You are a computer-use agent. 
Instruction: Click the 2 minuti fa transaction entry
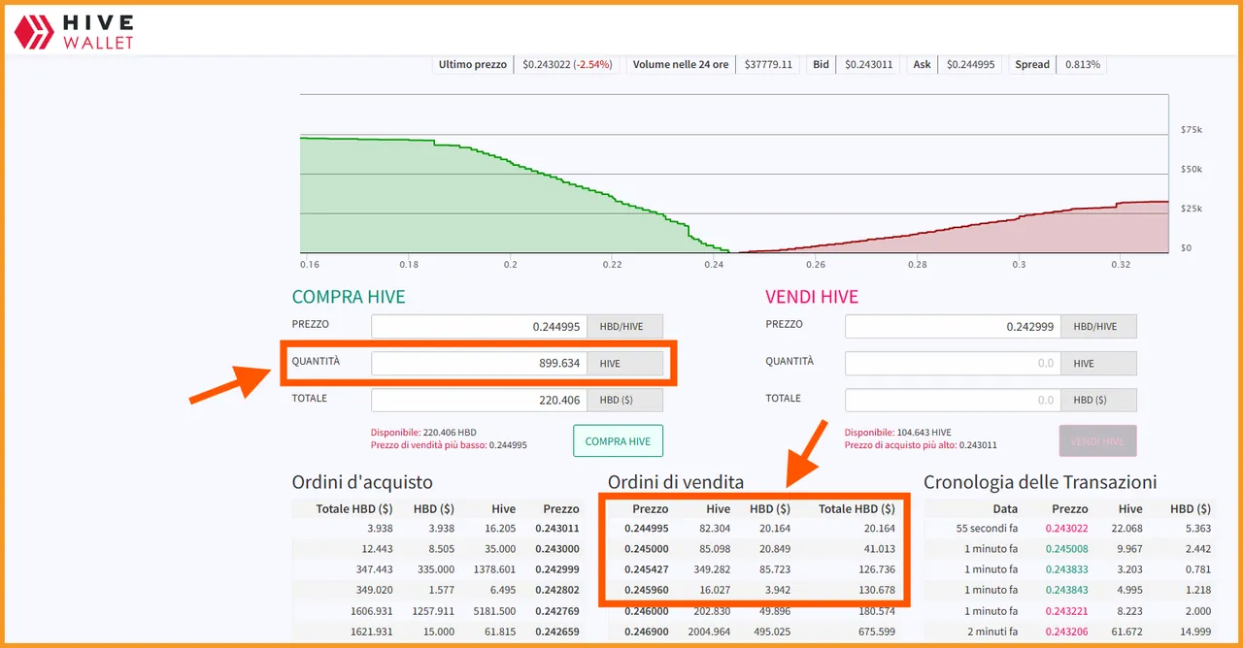[x=992, y=632]
